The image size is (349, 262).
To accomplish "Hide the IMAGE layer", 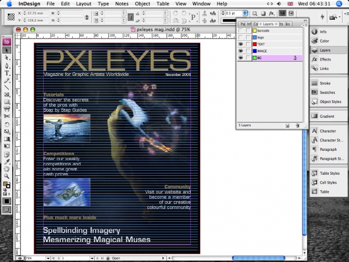I will tap(241, 51).
